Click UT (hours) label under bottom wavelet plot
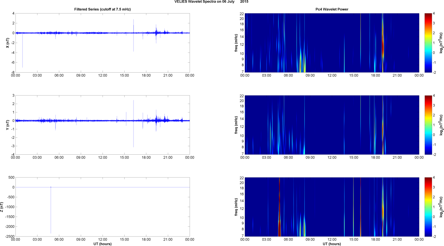This screenshot has height=246, width=444. click(x=332, y=244)
